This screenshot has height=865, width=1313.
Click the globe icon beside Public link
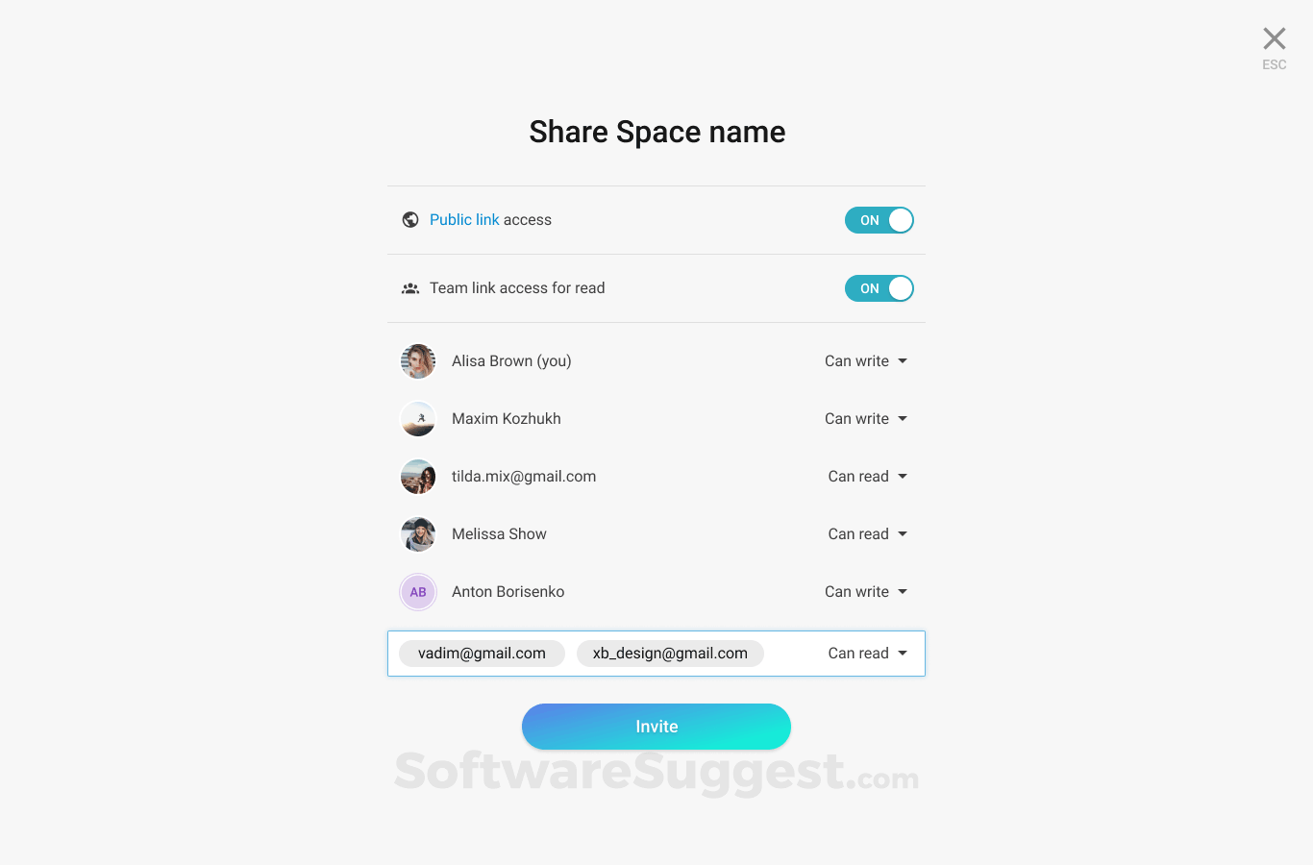point(410,220)
